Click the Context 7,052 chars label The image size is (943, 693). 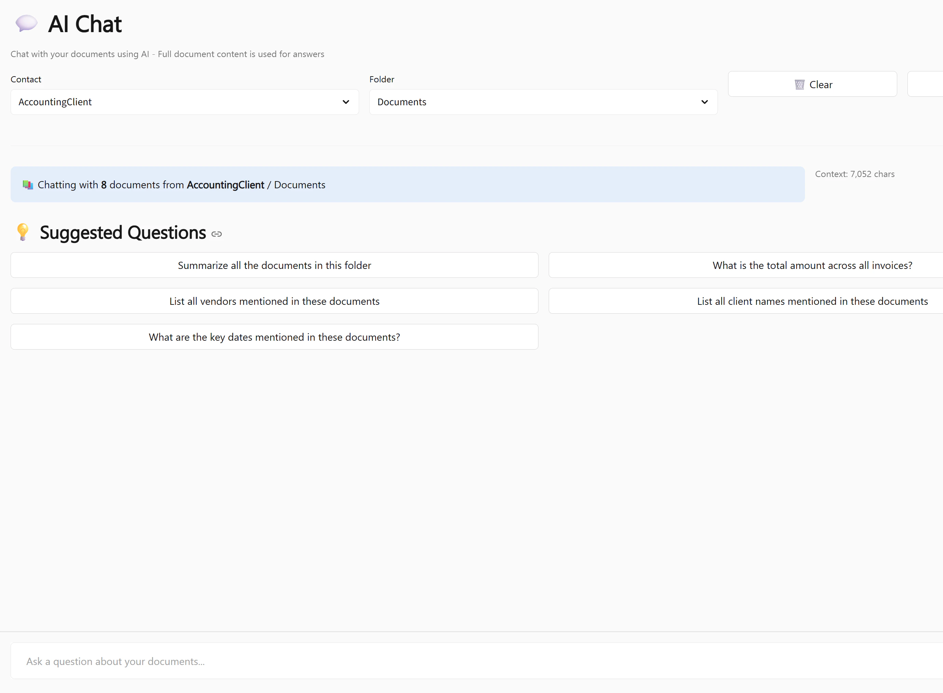pos(855,174)
